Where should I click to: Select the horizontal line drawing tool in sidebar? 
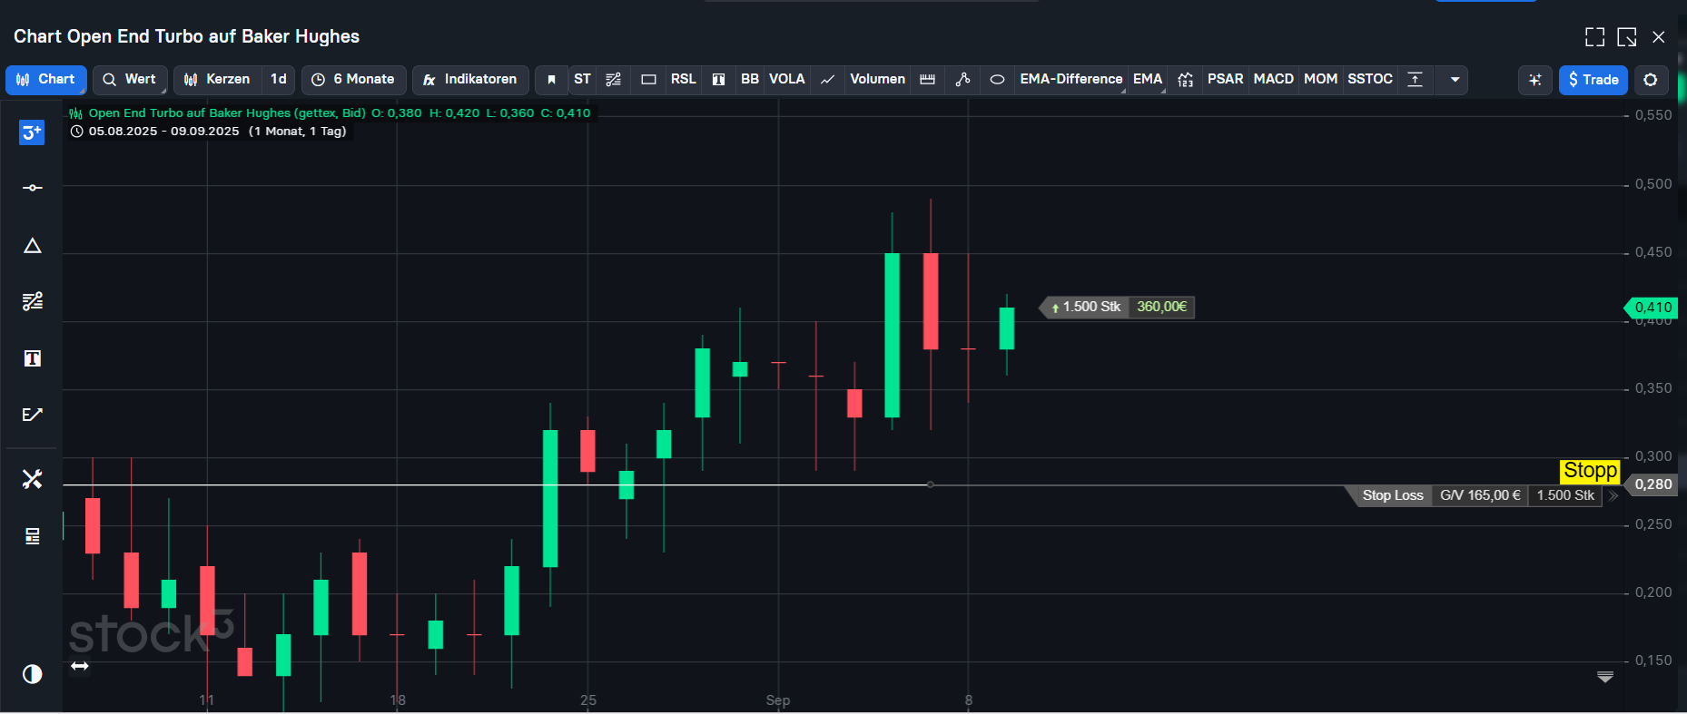pos(32,188)
